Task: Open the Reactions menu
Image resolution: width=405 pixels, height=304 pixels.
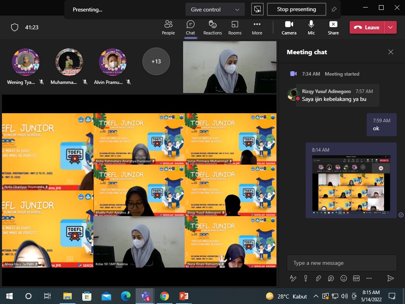Action: (212, 27)
